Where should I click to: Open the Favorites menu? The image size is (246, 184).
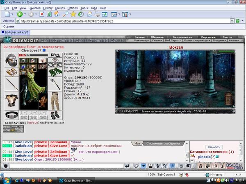pyautogui.click(x=34, y=8)
